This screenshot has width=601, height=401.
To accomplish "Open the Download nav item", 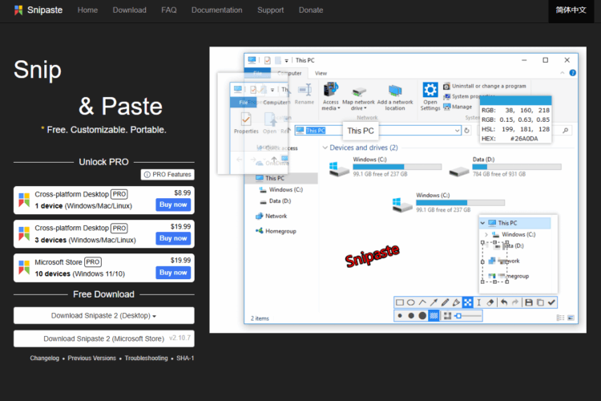I will click(x=130, y=10).
